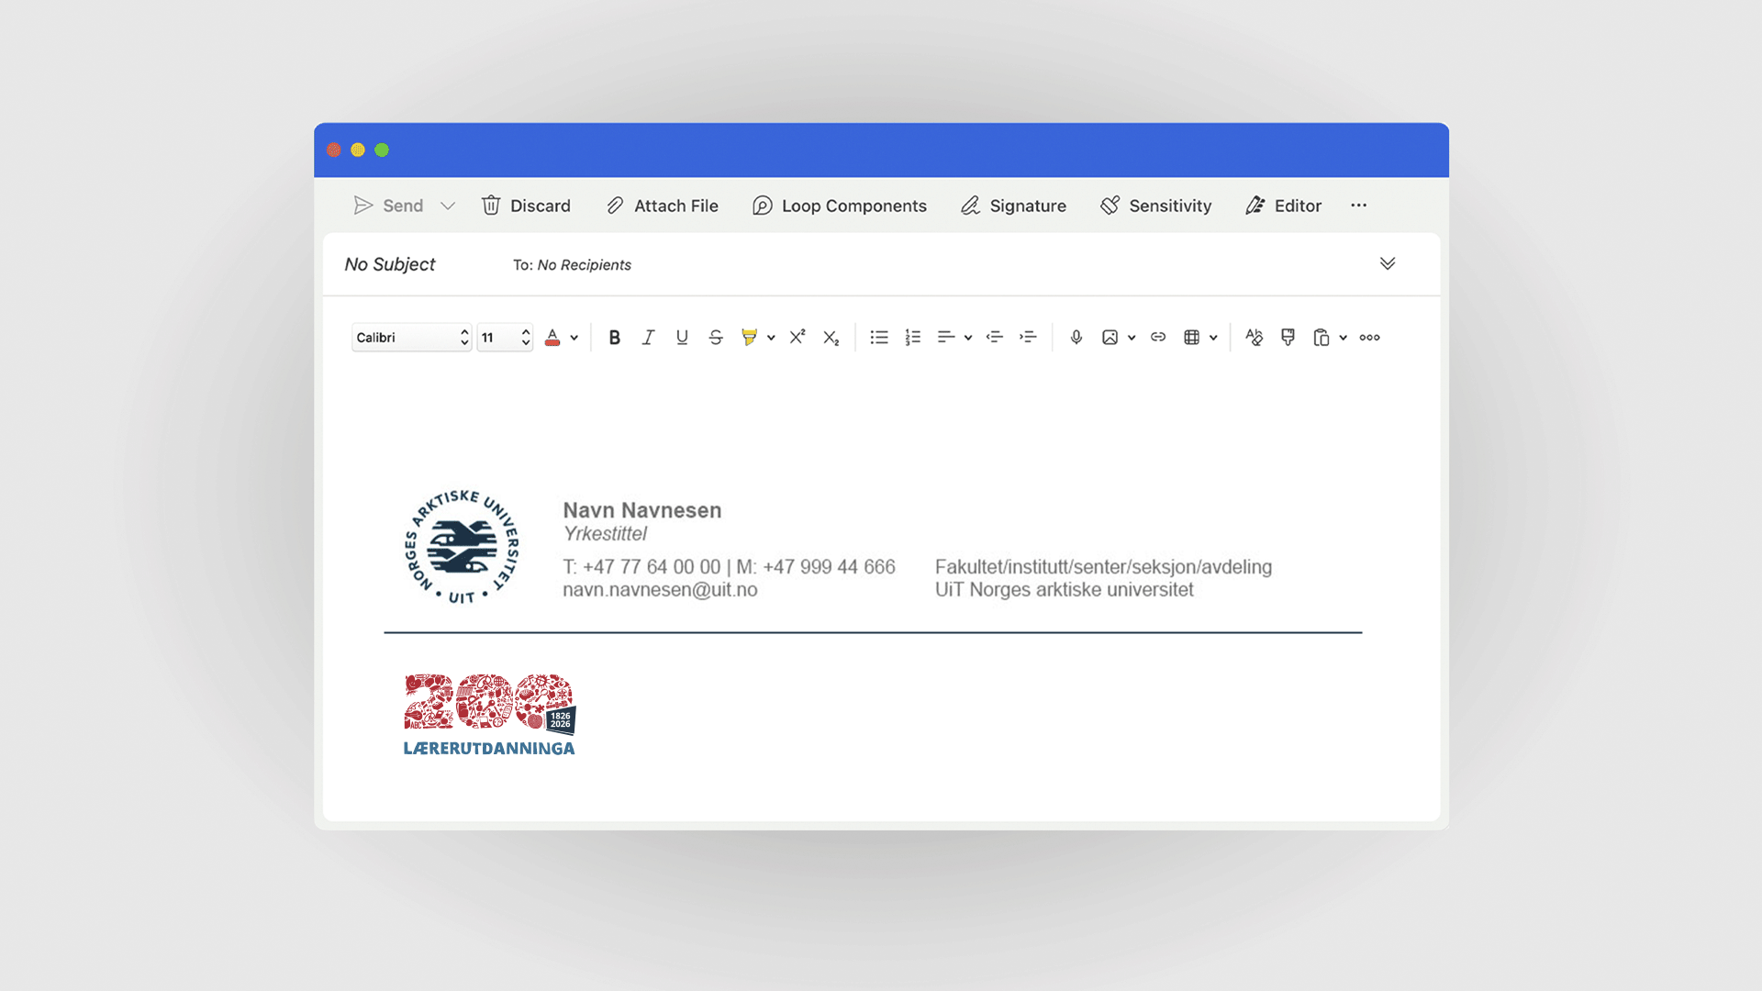Viewport: 1762px width, 991px height.
Task: Toggle strikethrough formatting
Action: pyautogui.click(x=716, y=338)
